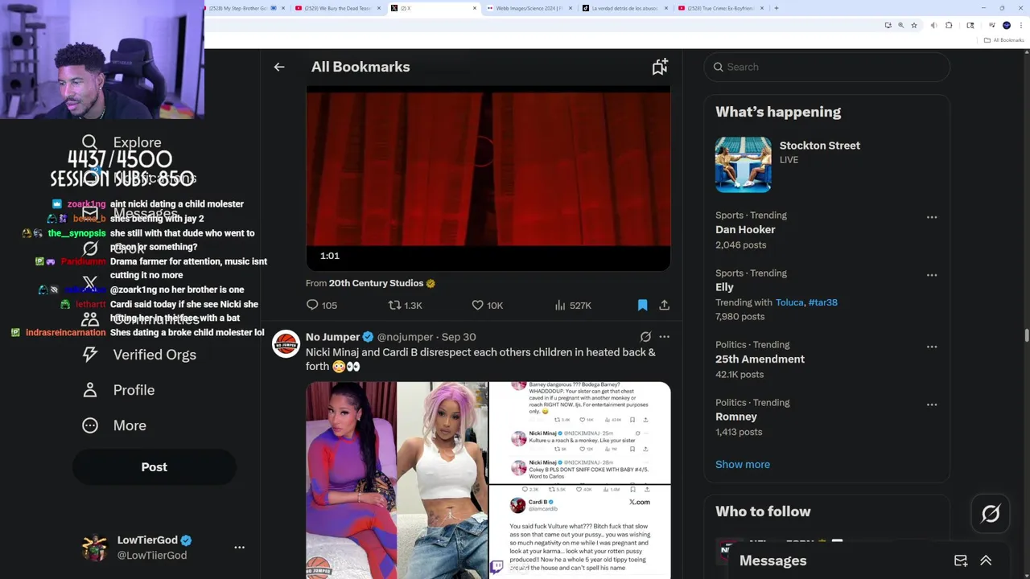More options for Dan Hooker trend
Image resolution: width=1030 pixels, height=579 pixels.
click(932, 217)
